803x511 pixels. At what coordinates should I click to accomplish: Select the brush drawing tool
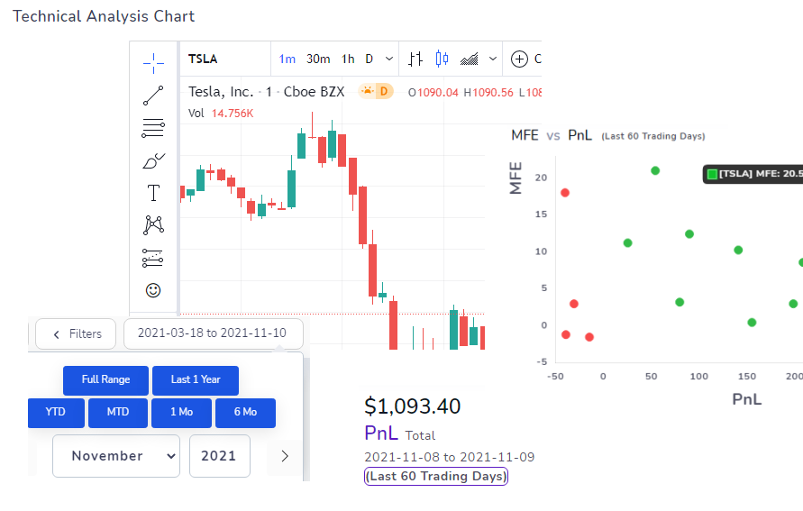[x=153, y=160]
